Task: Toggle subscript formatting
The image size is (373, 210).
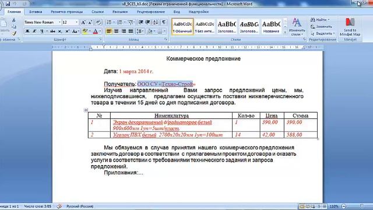Action: point(60,31)
